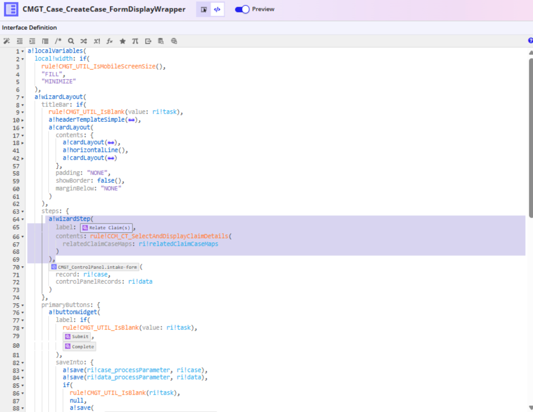Collapse line 82 saveInto fold arrow
Image resolution: width=533 pixels, height=412 pixels.
pos(23,362)
